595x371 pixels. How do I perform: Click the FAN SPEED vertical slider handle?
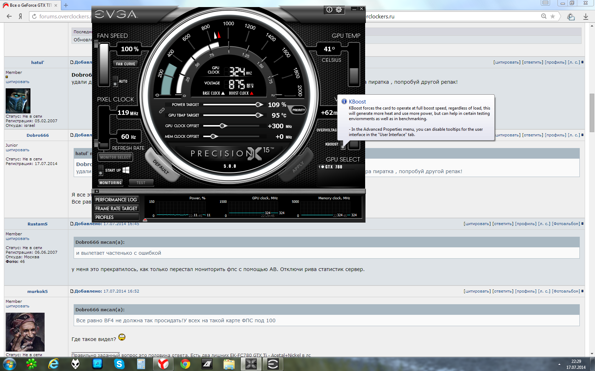pos(96,44)
